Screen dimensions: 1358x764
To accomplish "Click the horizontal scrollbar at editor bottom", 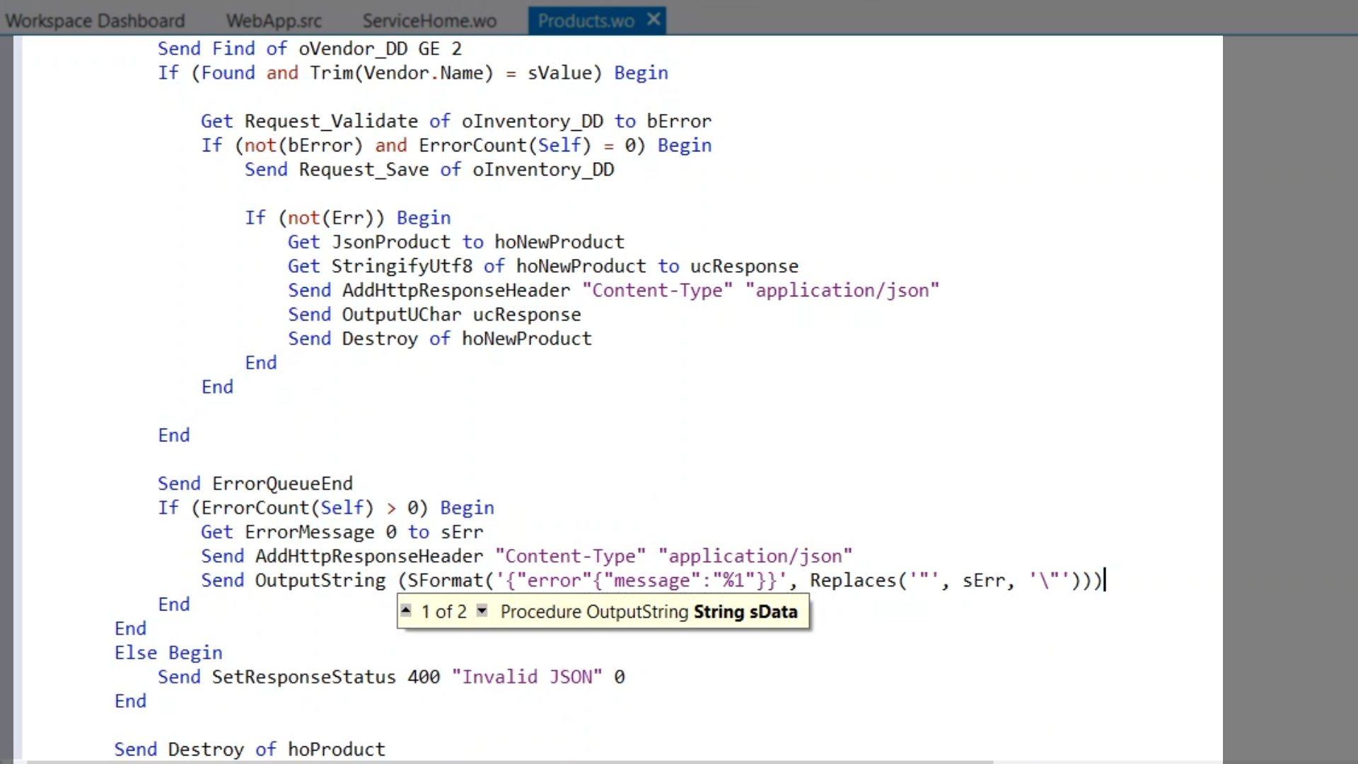I will tap(509, 761).
